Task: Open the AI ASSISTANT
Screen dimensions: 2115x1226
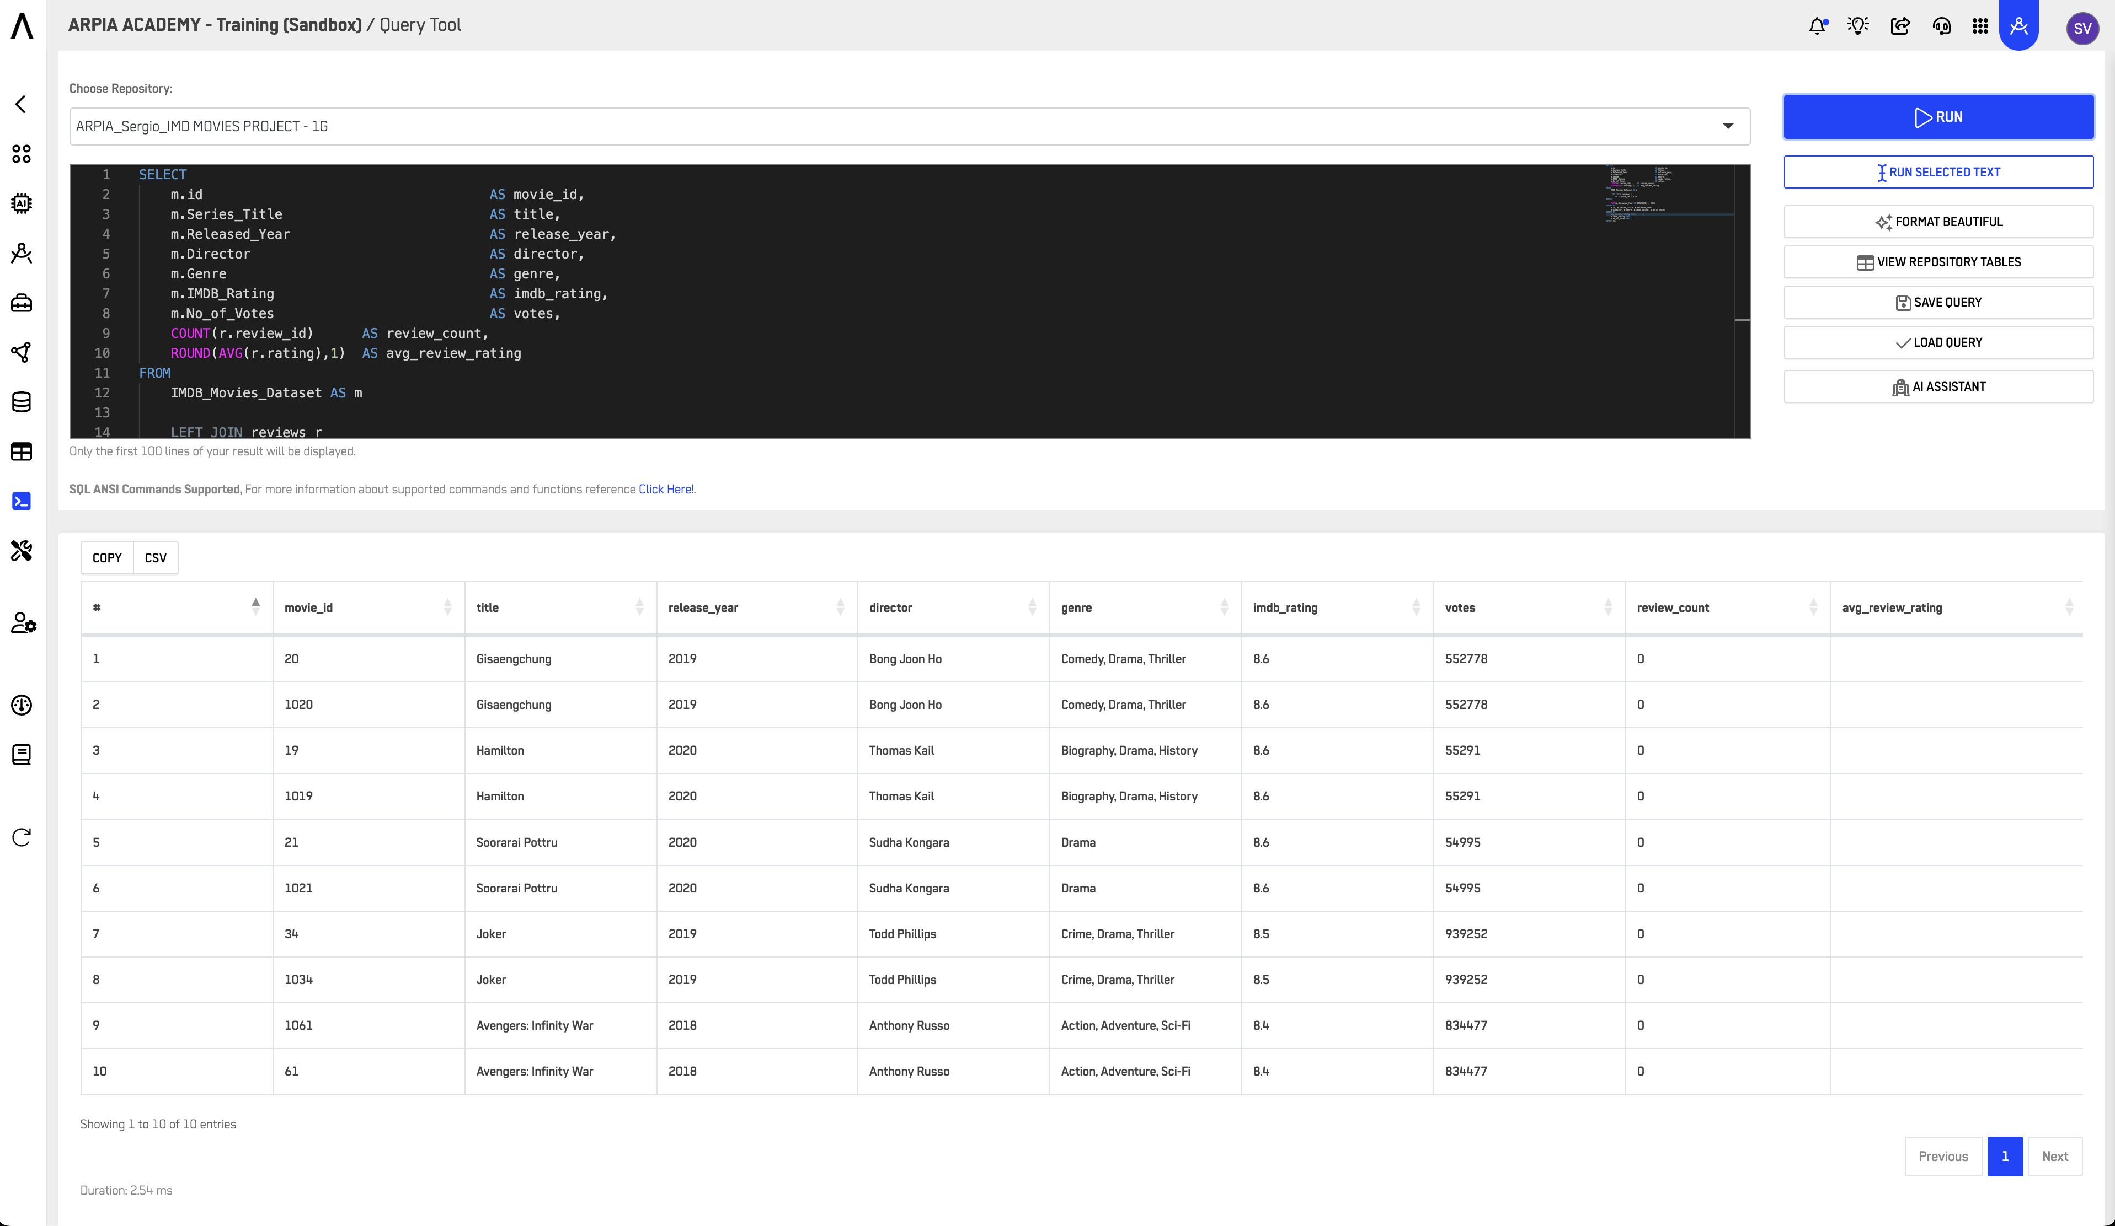Action: coord(1938,386)
